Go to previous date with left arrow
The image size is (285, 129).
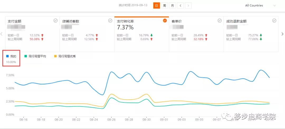click(180, 6)
